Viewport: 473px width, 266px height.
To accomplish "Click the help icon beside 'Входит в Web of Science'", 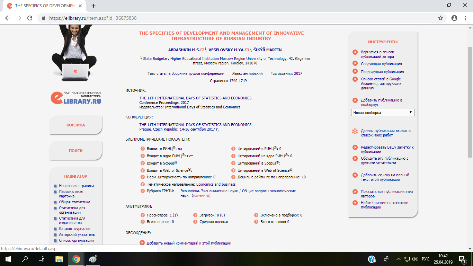I will tap(142, 170).
